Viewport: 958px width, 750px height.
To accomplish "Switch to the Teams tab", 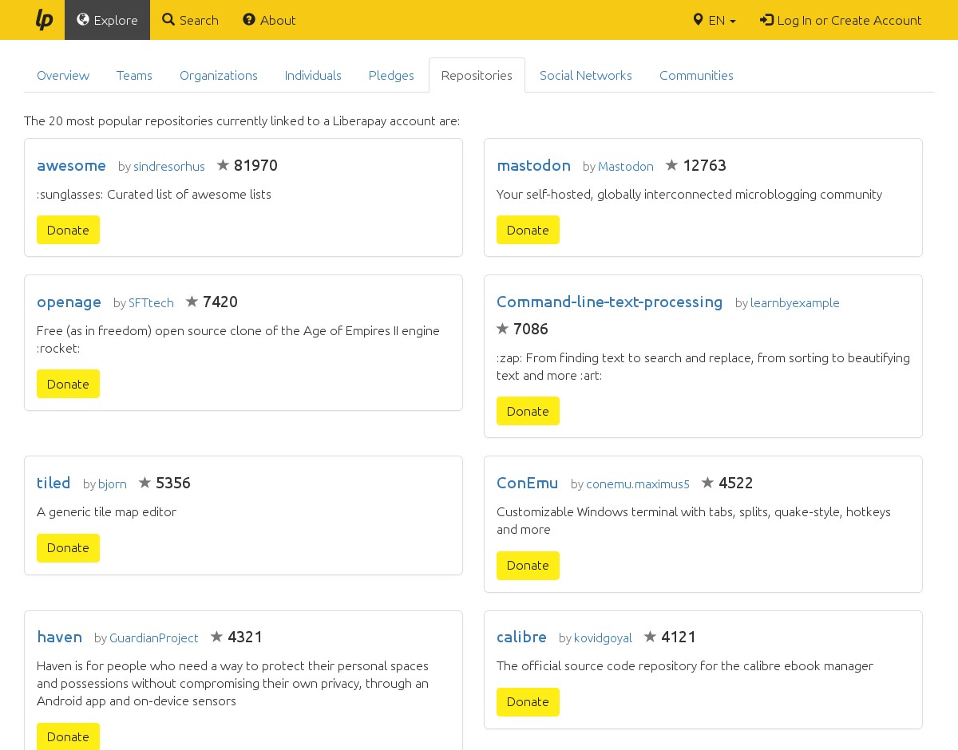I will pyautogui.click(x=134, y=75).
